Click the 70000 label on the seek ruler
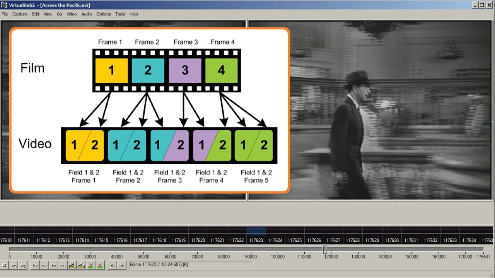Viewport: 495px width, 278px height. coord(197,257)
